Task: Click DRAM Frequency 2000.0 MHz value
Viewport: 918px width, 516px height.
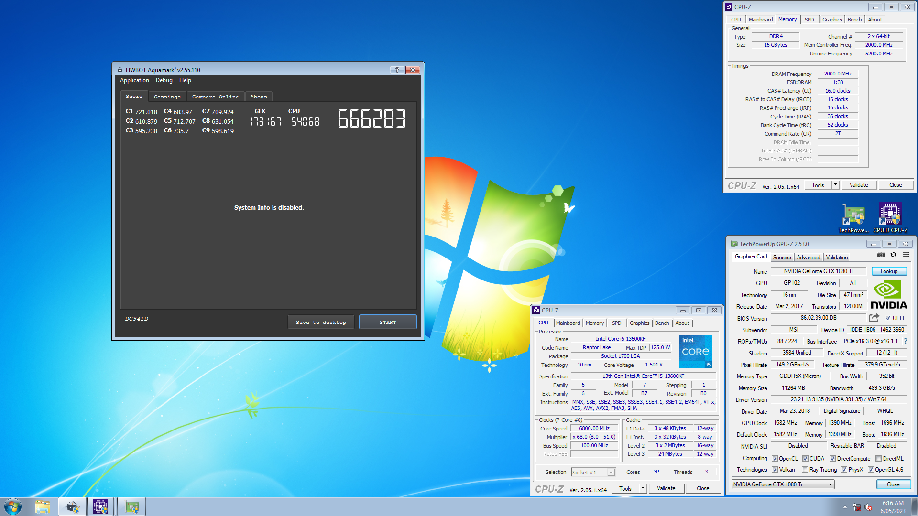Action: (x=838, y=74)
